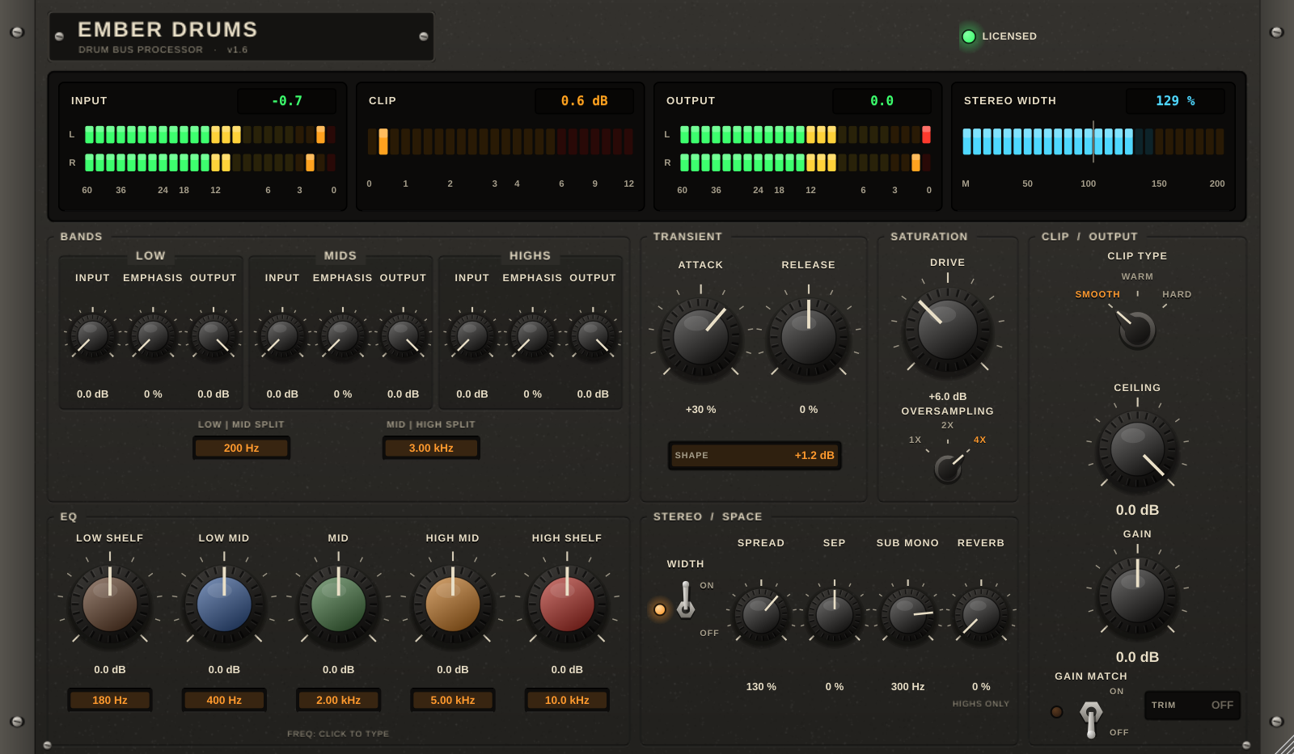Click the Spread knob in Stereo / Space
The image size is (1294, 754).
click(761, 616)
